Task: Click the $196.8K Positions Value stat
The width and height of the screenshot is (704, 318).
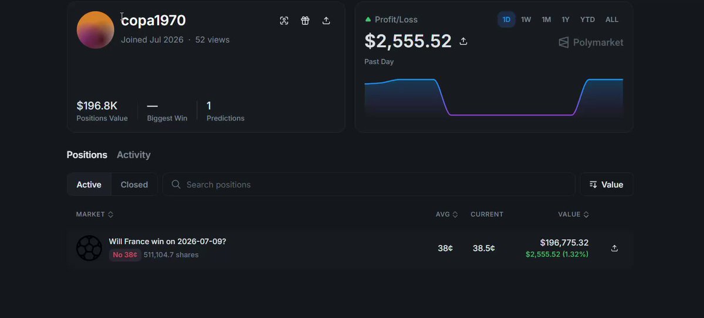Action: pyautogui.click(x=102, y=111)
